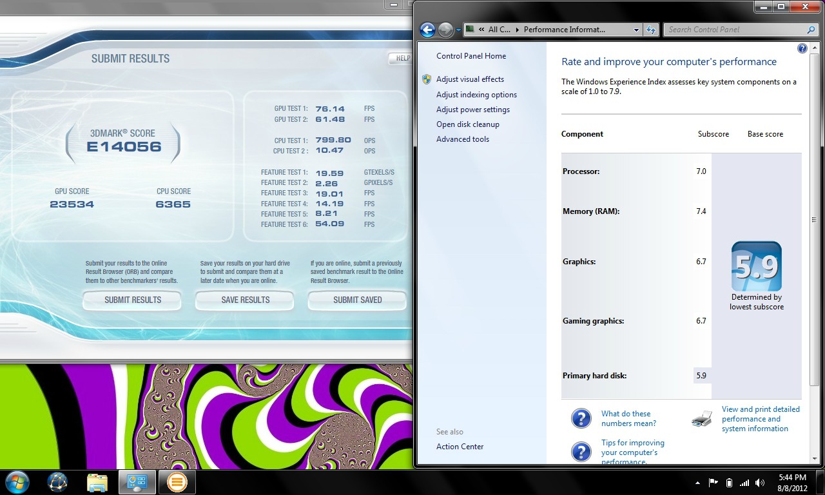Open the recent pages dropdown arrow
This screenshot has height=495, width=825.
coord(458,30)
